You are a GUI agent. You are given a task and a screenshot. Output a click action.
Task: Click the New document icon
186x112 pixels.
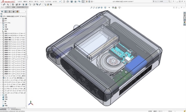pyautogui.click(x=64, y=2)
